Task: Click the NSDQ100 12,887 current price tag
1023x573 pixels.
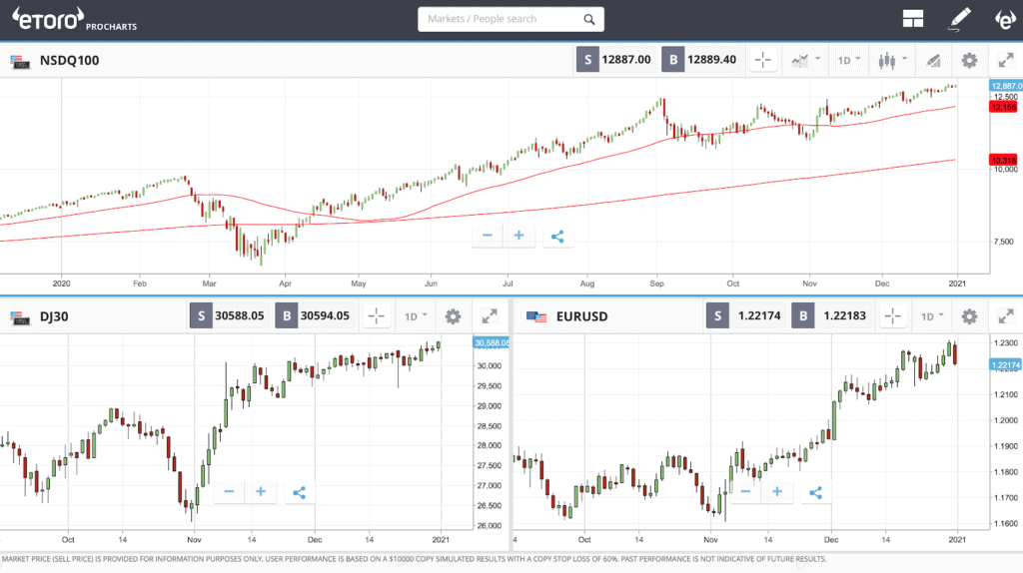Action: coord(1006,86)
